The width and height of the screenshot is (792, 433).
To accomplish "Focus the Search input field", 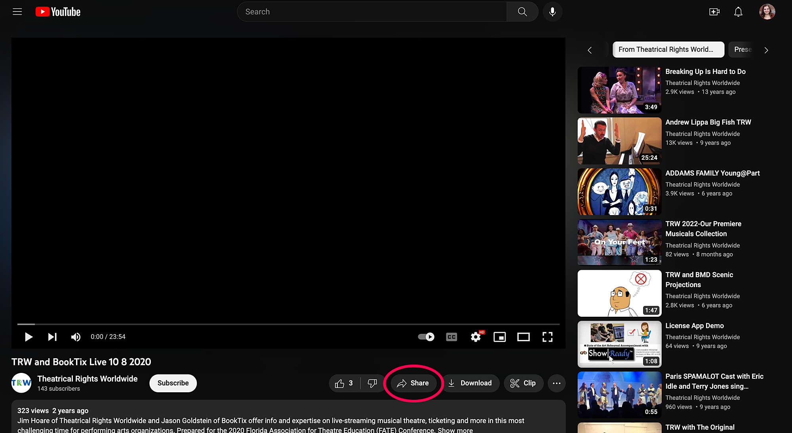I will pyautogui.click(x=372, y=12).
